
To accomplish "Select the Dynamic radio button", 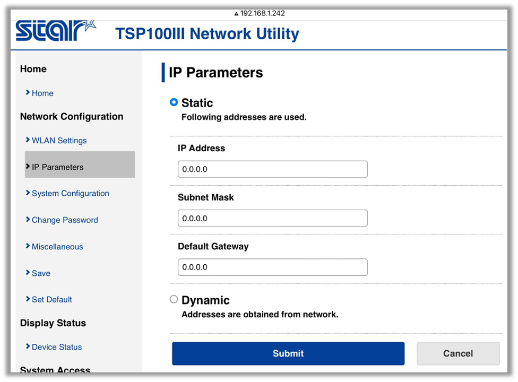I will click(174, 299).
